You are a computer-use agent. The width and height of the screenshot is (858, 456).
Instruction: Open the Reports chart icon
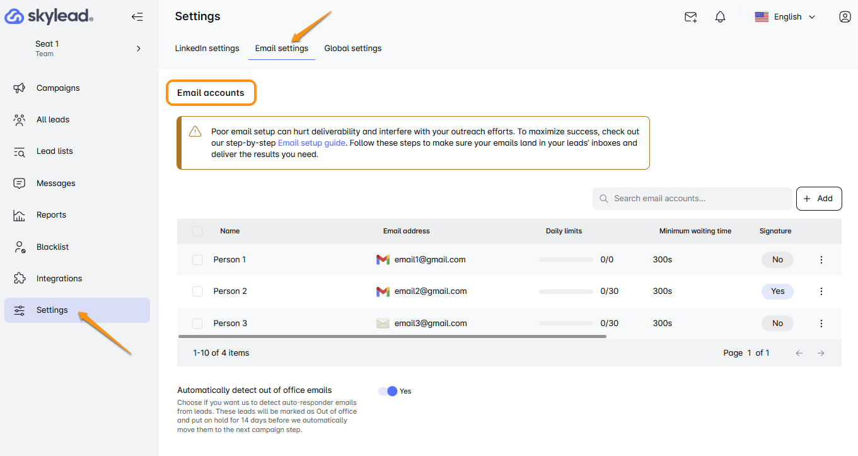pos(20,215)
